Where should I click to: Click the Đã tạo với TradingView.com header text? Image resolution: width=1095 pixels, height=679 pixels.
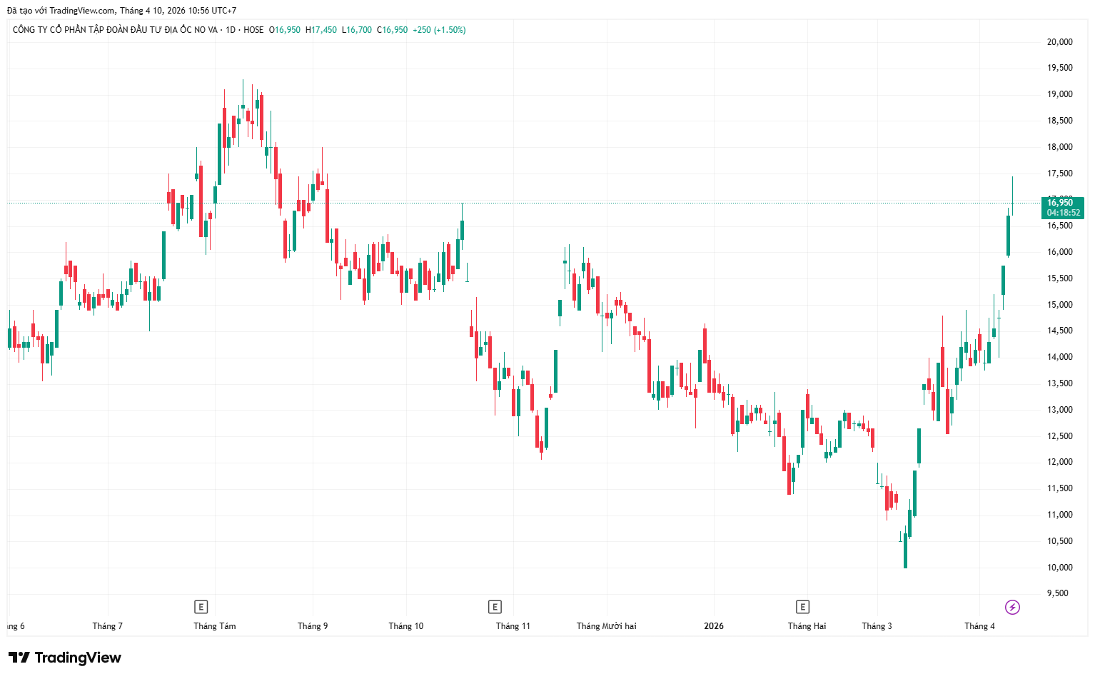(x=121, y=11)
